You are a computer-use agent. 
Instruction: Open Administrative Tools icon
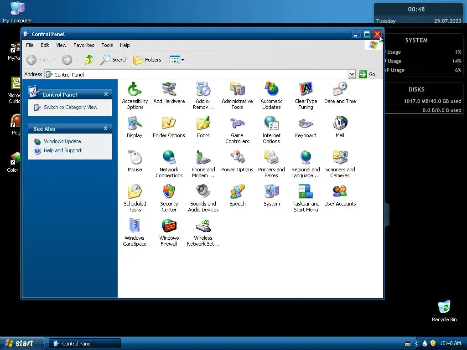237,89
